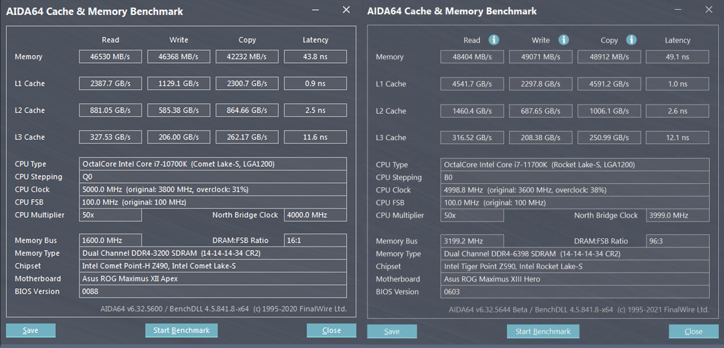Click the 3199.2 MHz memory bus value
The height and width of the screenshot is (348, 724).
pyautogui.click(x=472, y=241)
